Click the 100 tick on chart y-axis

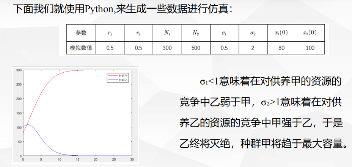tap(19, 127)
